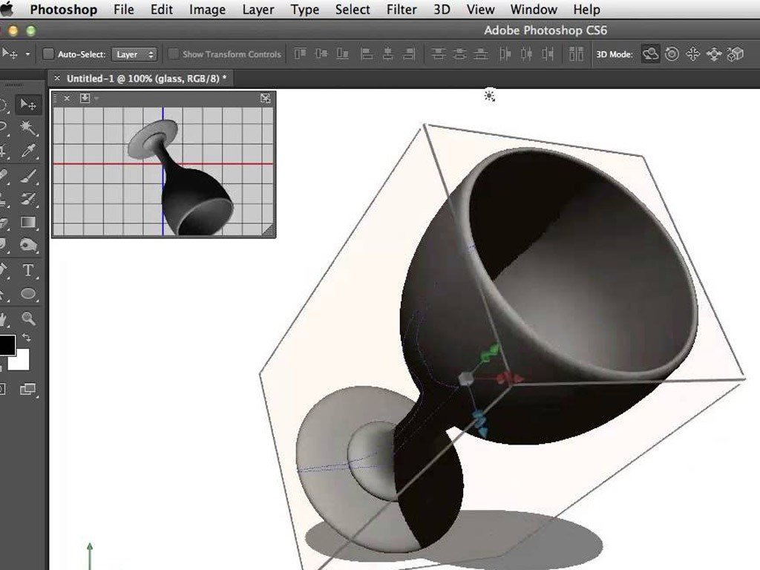
Task: Select the Eyedropper tool
Action: pos(28,151)
